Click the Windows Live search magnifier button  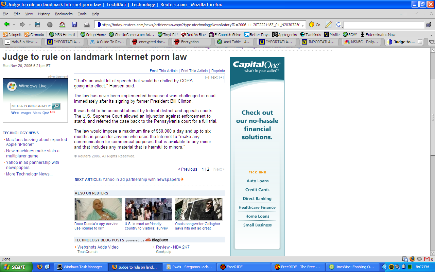[56, 106]
